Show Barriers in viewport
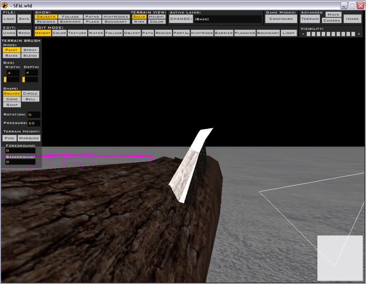Image resolution: width=366 pixels, height=284 pixels. pyautogui.click(x=70, y=22)
